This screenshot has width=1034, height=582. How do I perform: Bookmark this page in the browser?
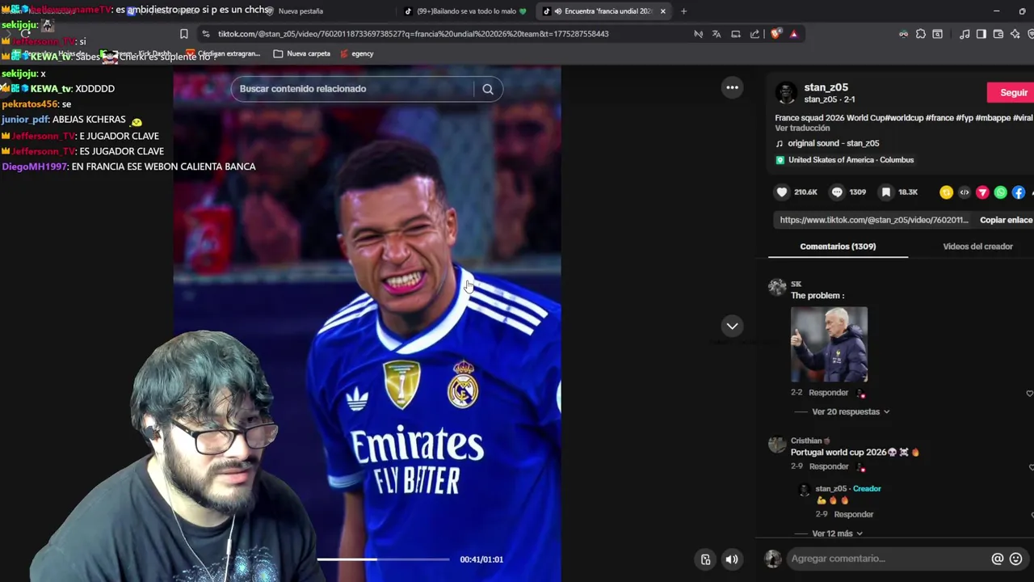tap(184, 34)
